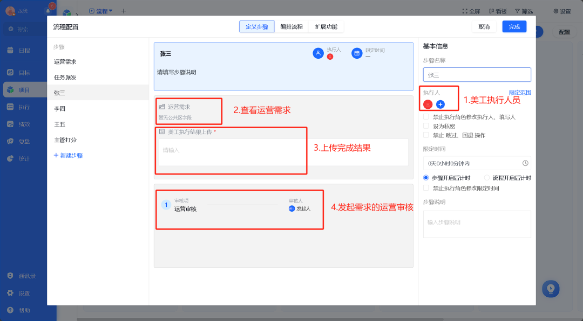
Task: Click the 完成 (finish) button
Action: pos(514,26)
